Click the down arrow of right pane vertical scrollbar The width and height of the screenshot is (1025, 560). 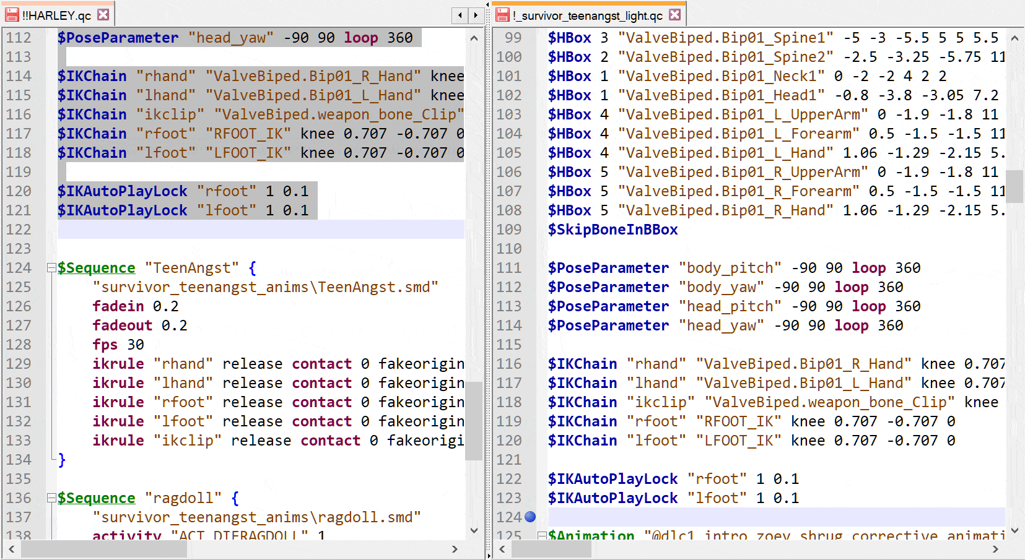pos(1014,530)
